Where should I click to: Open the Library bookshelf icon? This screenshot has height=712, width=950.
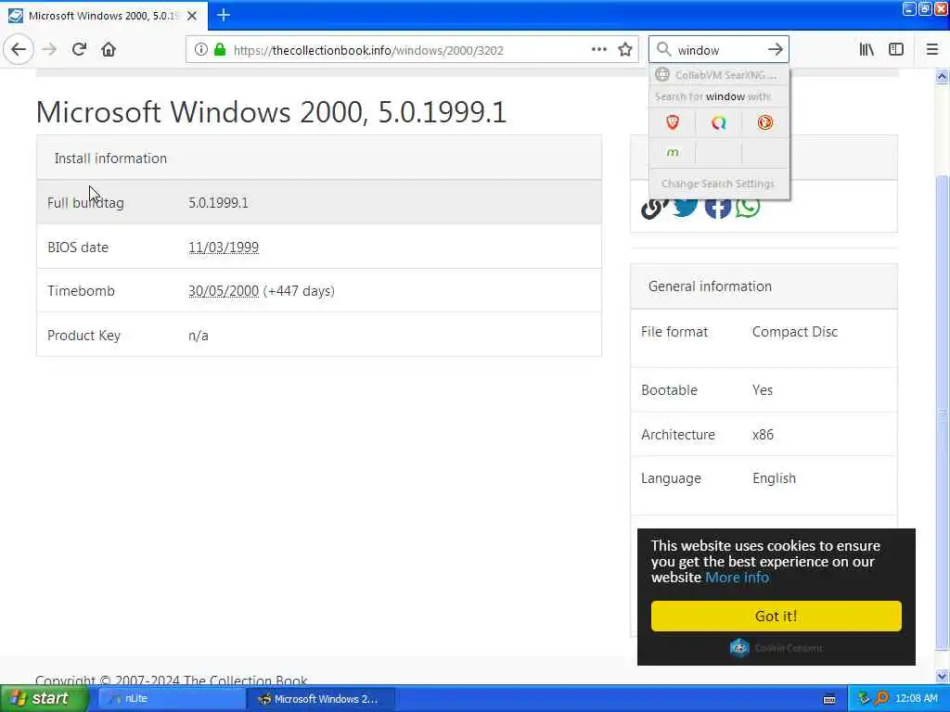pos(867,50)
